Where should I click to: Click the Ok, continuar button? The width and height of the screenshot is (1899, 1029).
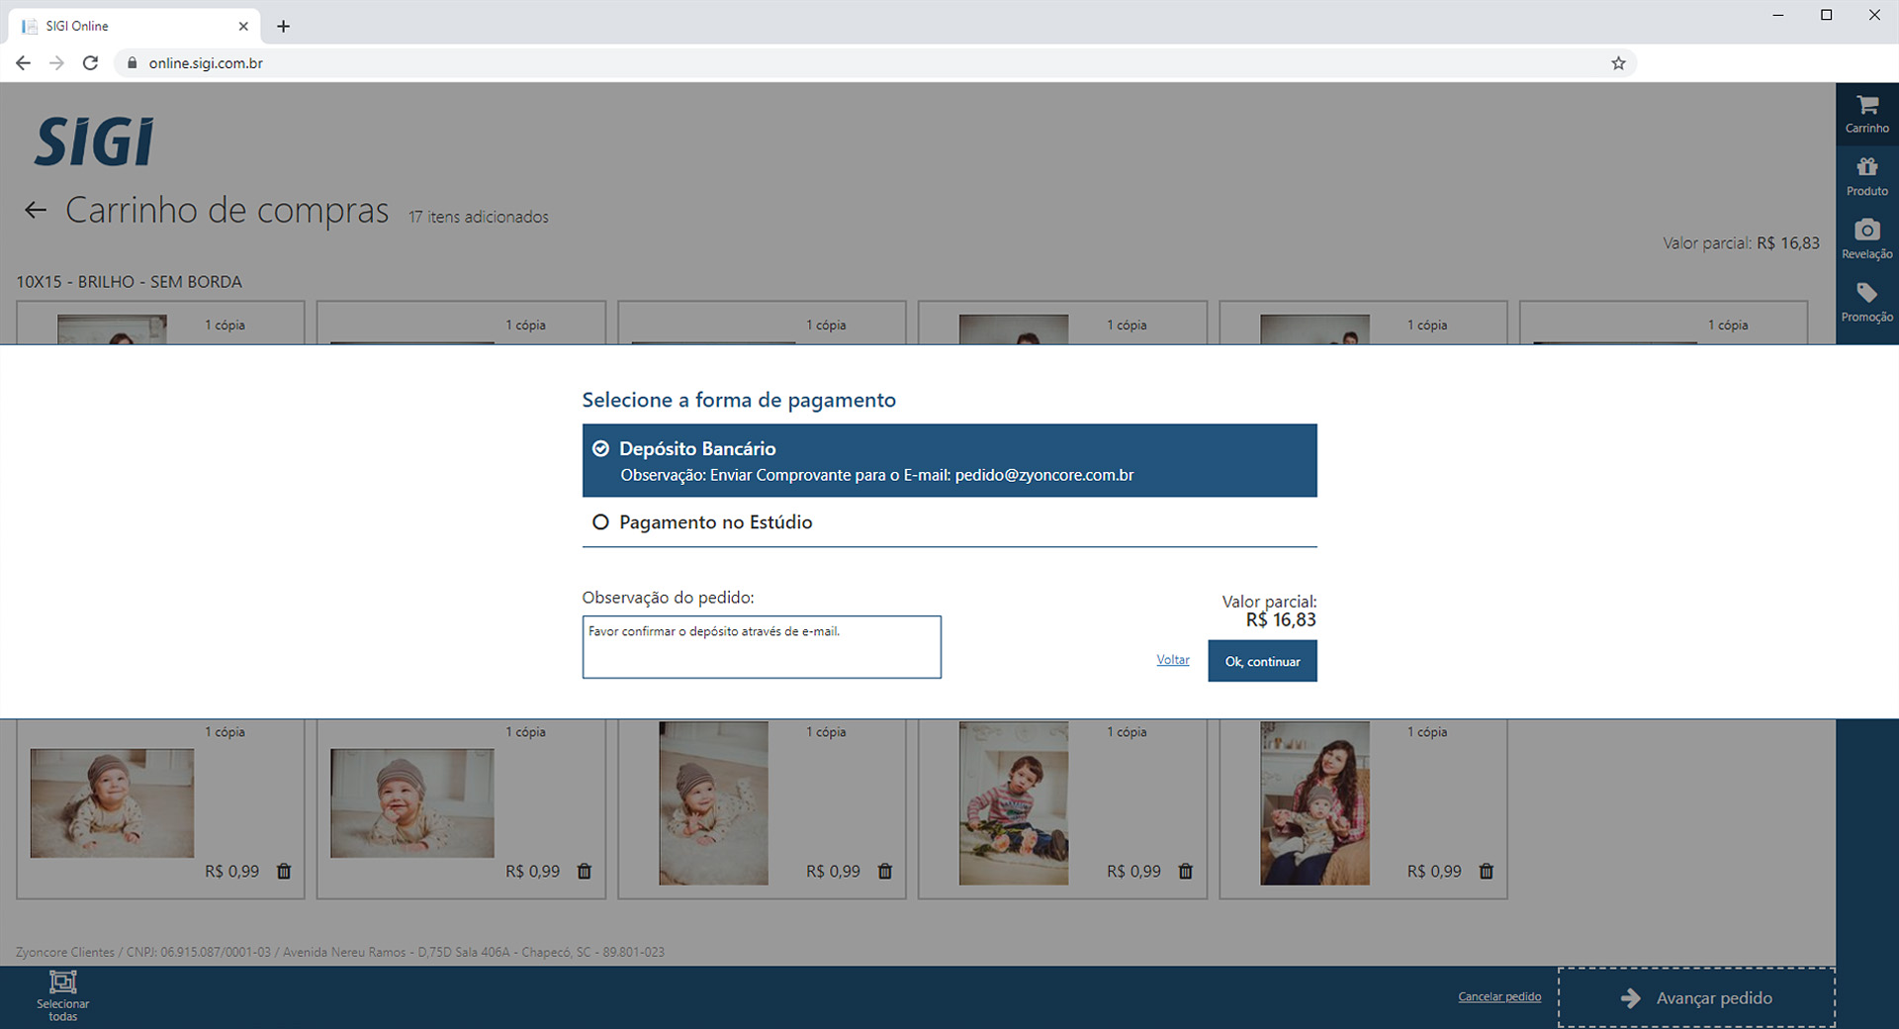pyautogui.click(x=1262, y=661)
